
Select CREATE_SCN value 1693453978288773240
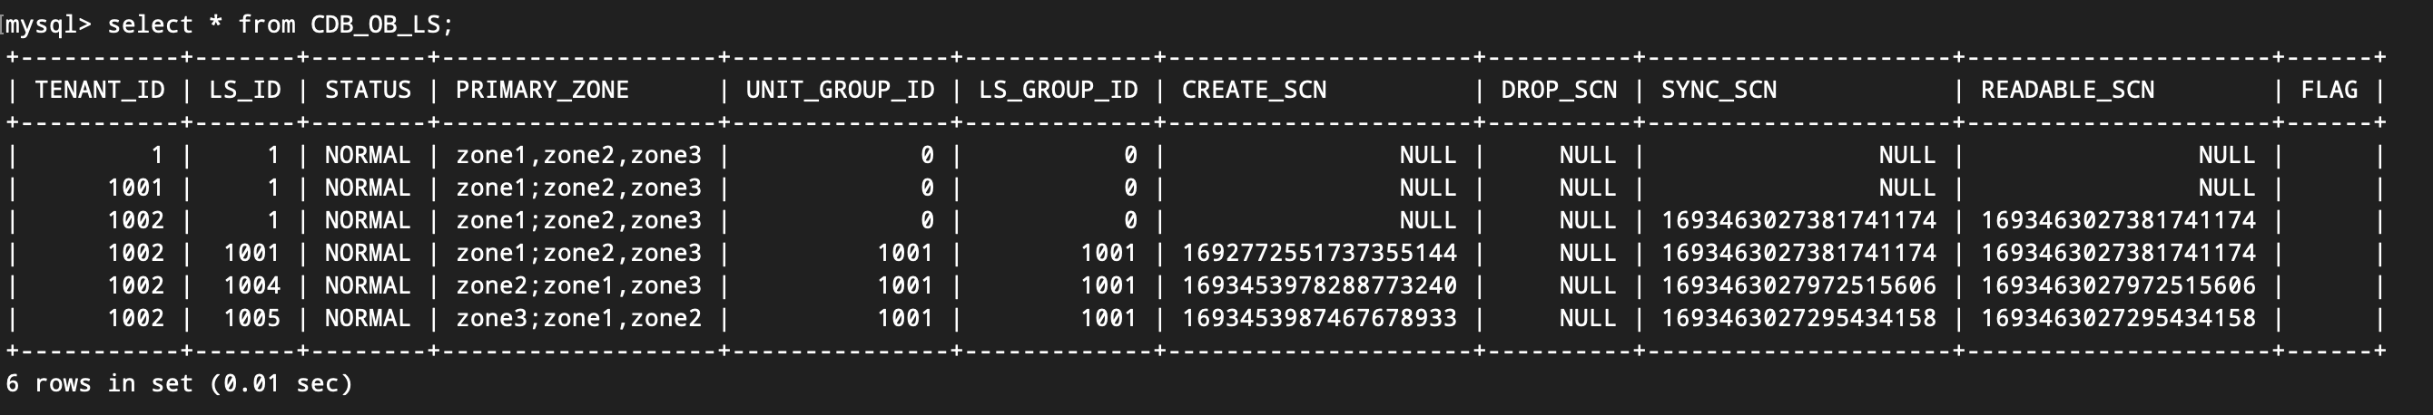tap(1319, 285)
